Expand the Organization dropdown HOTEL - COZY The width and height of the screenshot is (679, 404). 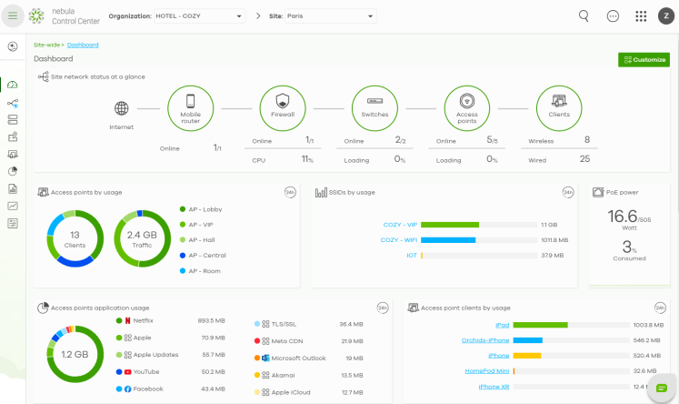[x=201, y=16]
